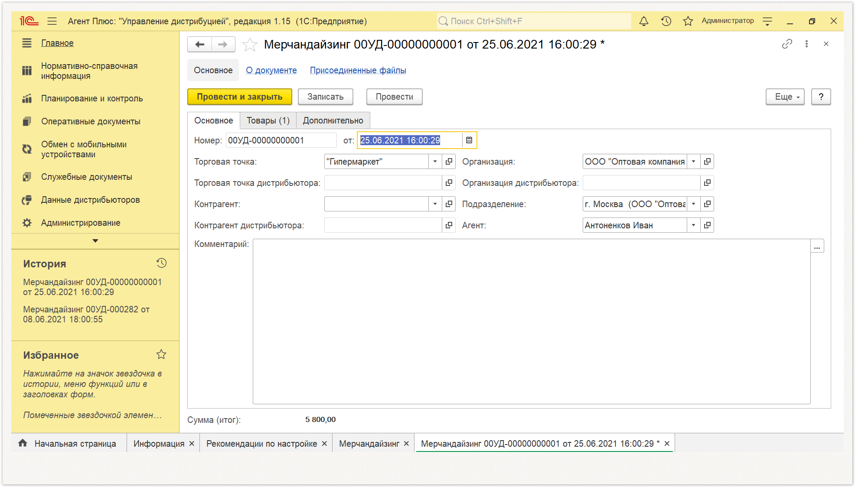This screenshot has width=855, height=487.
Task: Expand the Подразделение dropdown
Action: [693, 204]
